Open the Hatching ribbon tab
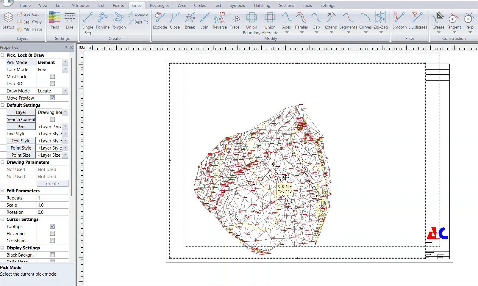Screen dimensions: 478x286 point(262,5)
